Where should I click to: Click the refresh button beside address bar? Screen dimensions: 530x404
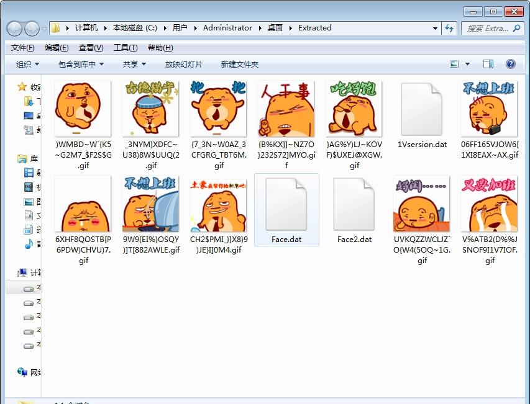450,28
